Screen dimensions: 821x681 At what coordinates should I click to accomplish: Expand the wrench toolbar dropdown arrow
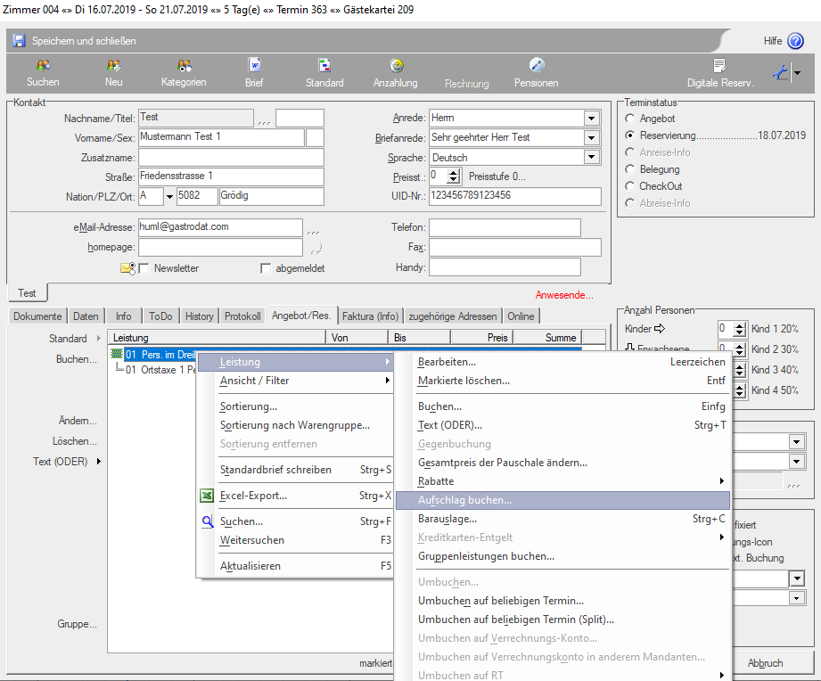pos(798,73)
